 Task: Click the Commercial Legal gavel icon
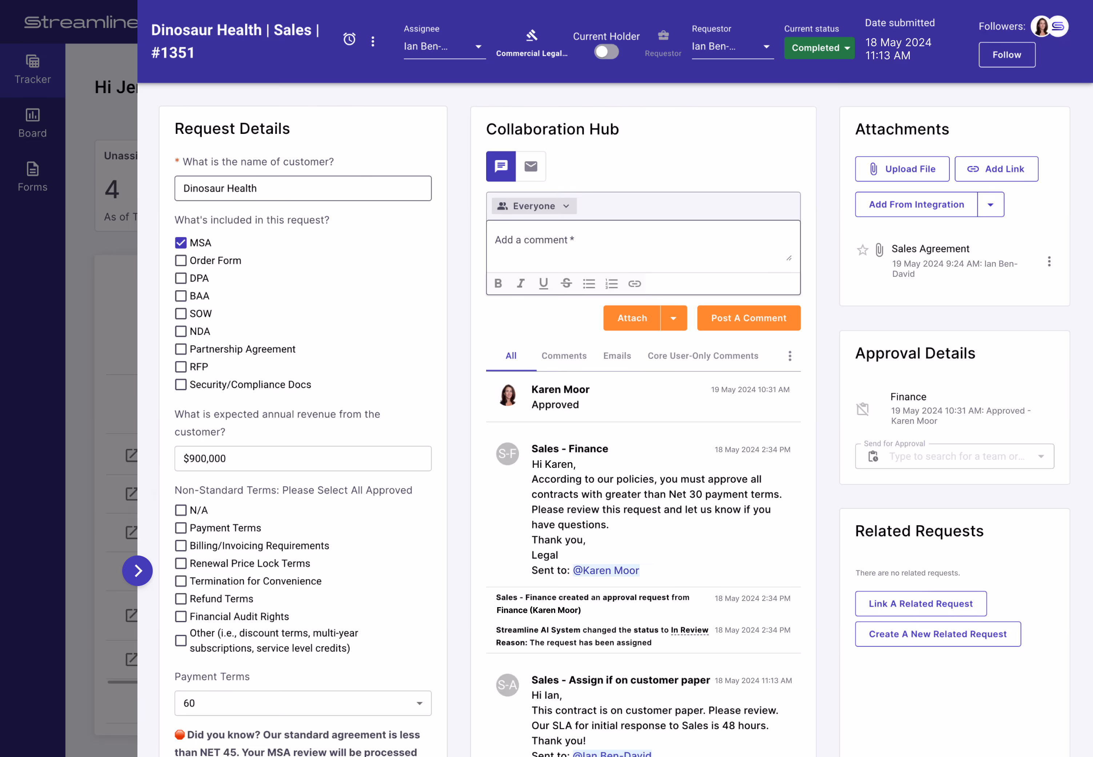532,36
